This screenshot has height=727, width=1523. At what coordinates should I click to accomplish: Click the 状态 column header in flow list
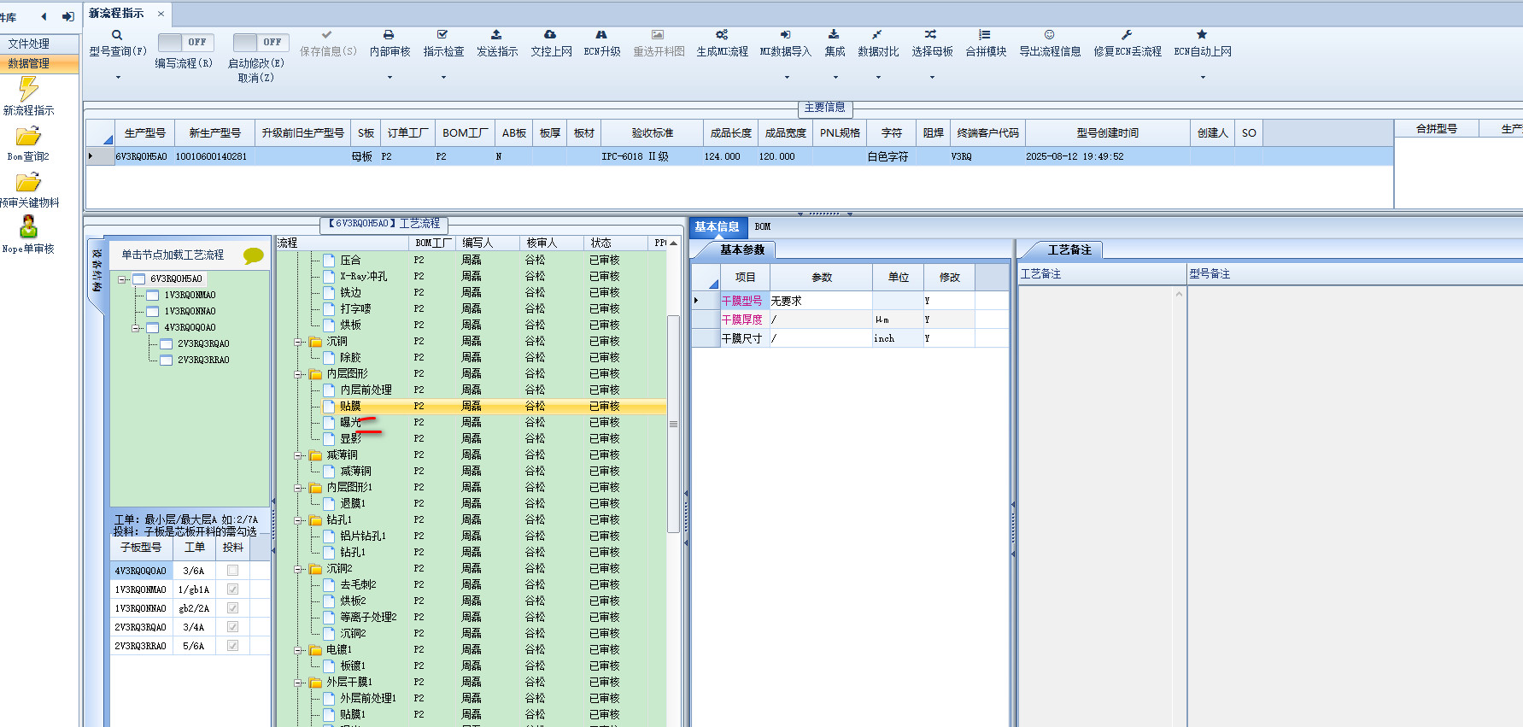pyautogui.click(x=615, y=243)
